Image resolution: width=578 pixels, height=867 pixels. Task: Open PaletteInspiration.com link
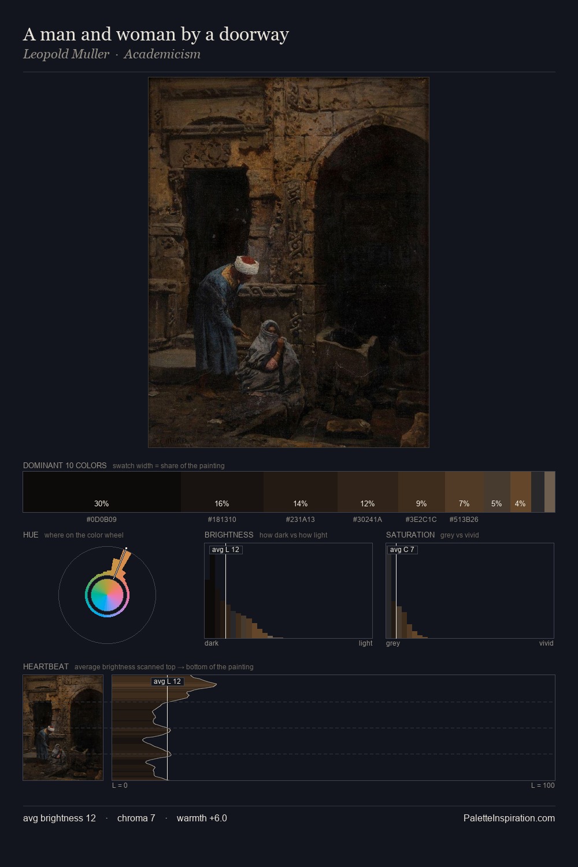tap(509, 818)
